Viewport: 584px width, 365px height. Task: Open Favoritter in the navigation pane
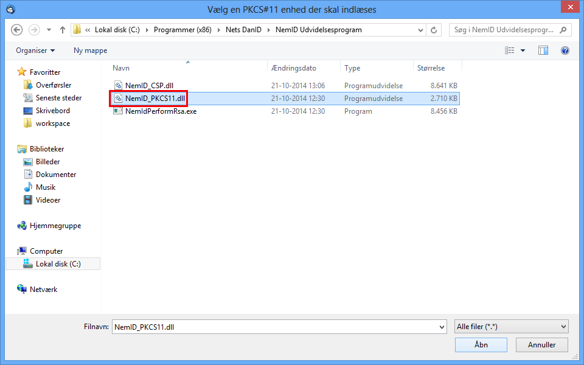pyautogui.click(x=44, y=72)
